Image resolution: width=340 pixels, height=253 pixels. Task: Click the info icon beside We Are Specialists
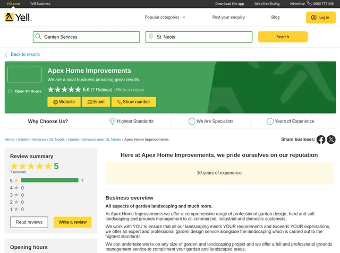[x=192, y=121]
